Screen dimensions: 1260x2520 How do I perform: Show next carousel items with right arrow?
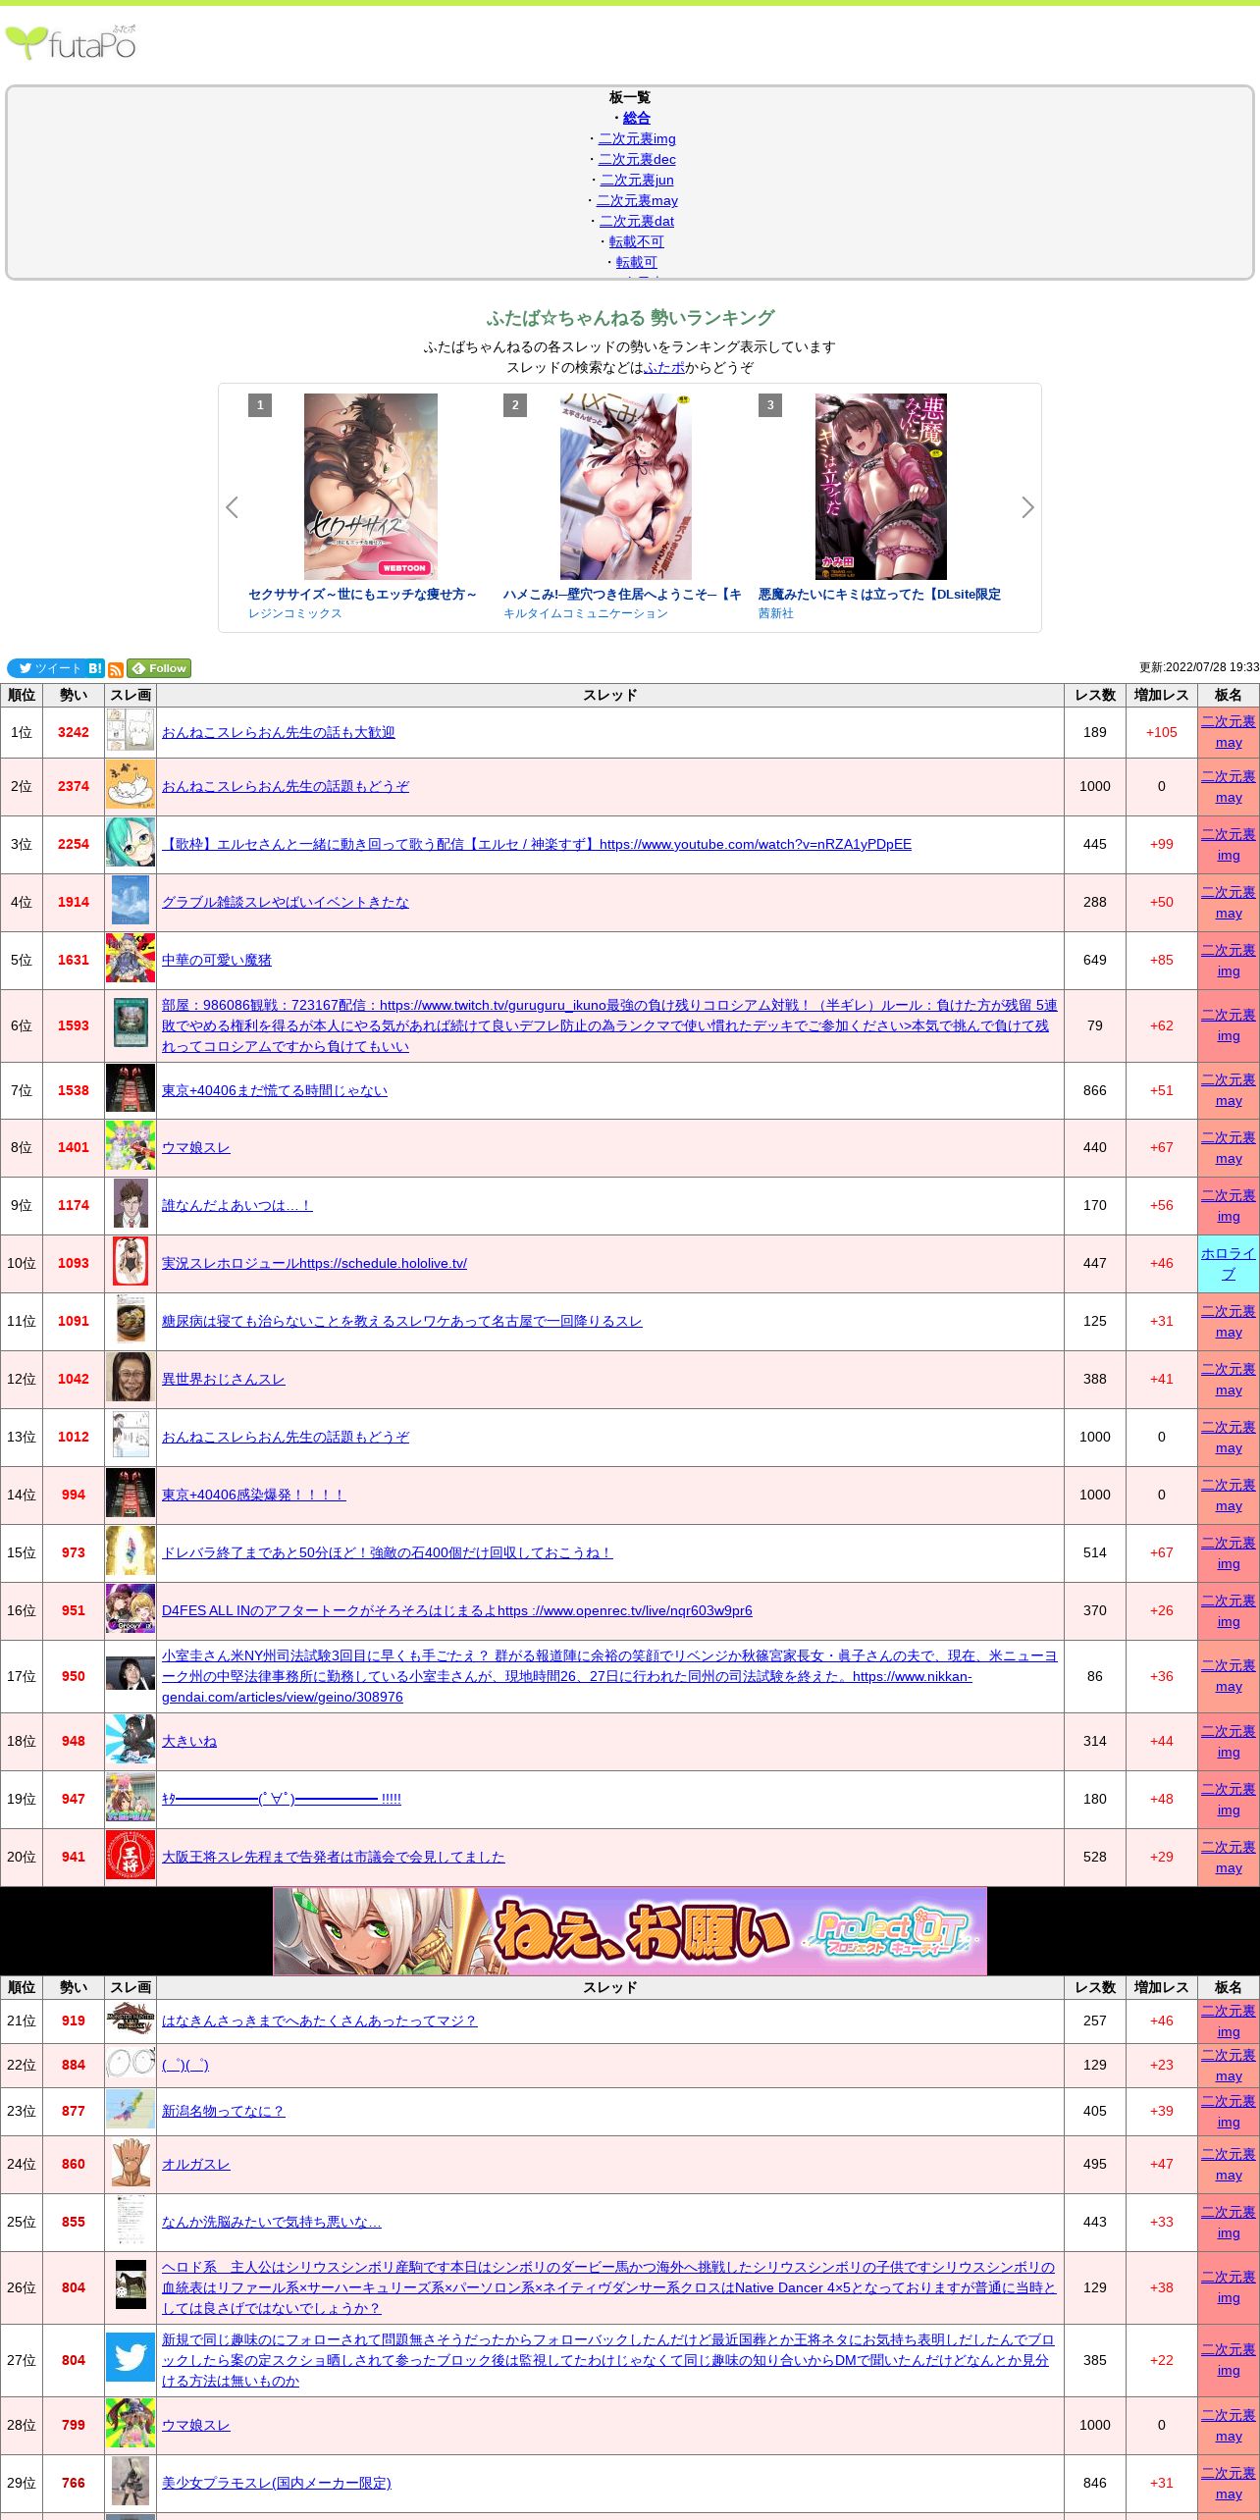[1027, 507]
